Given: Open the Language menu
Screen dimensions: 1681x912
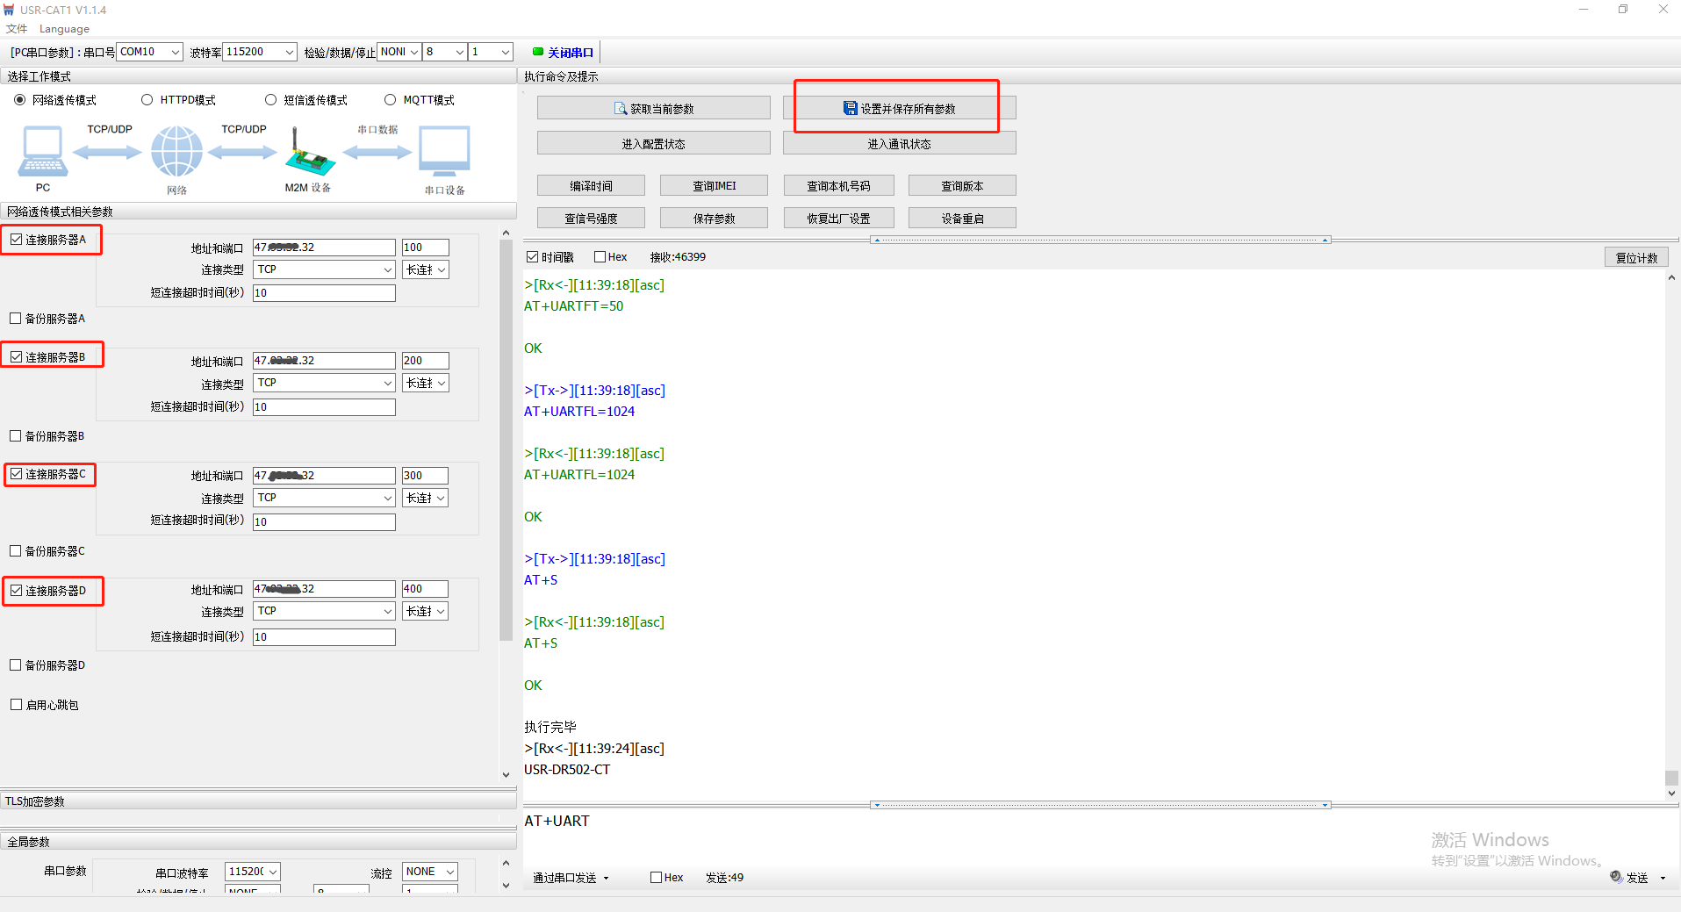Looking at the screenshot, I should (64, 29).
